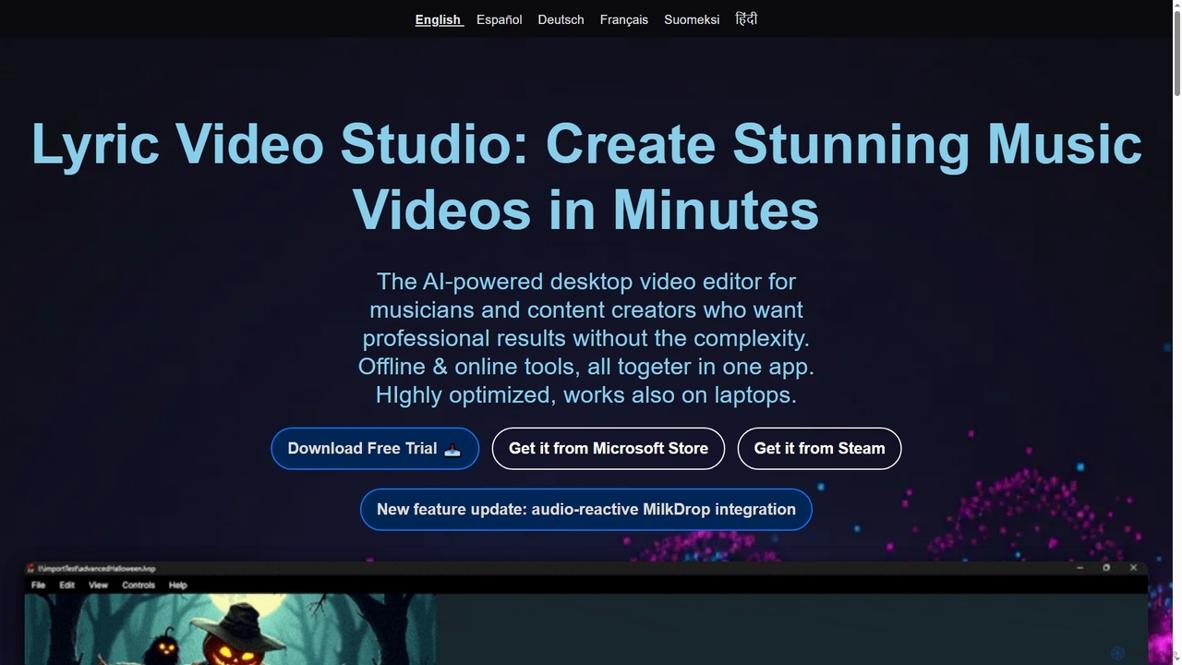Open the Get it from Steam button
Viewport: 1182px width, 665px height.
(819, 448)
